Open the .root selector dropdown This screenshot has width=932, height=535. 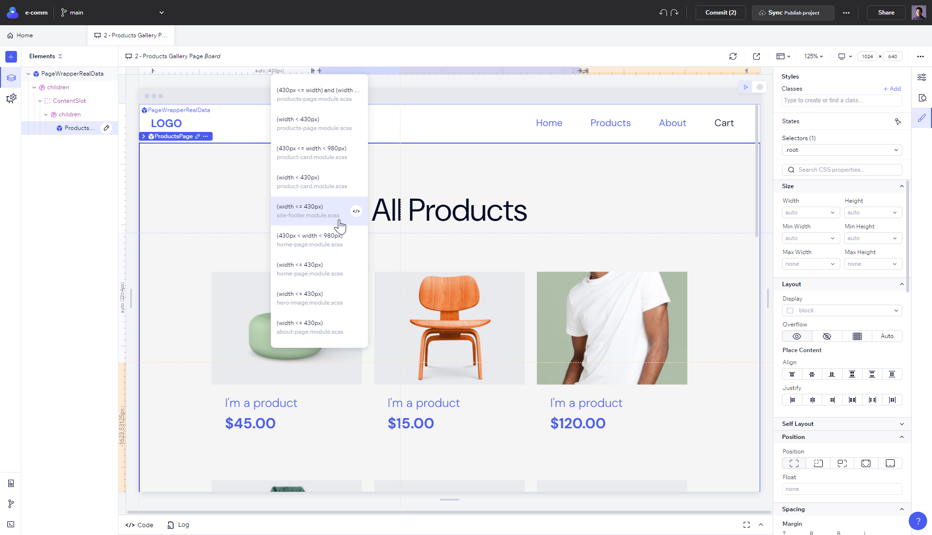(x=842, y=150)
